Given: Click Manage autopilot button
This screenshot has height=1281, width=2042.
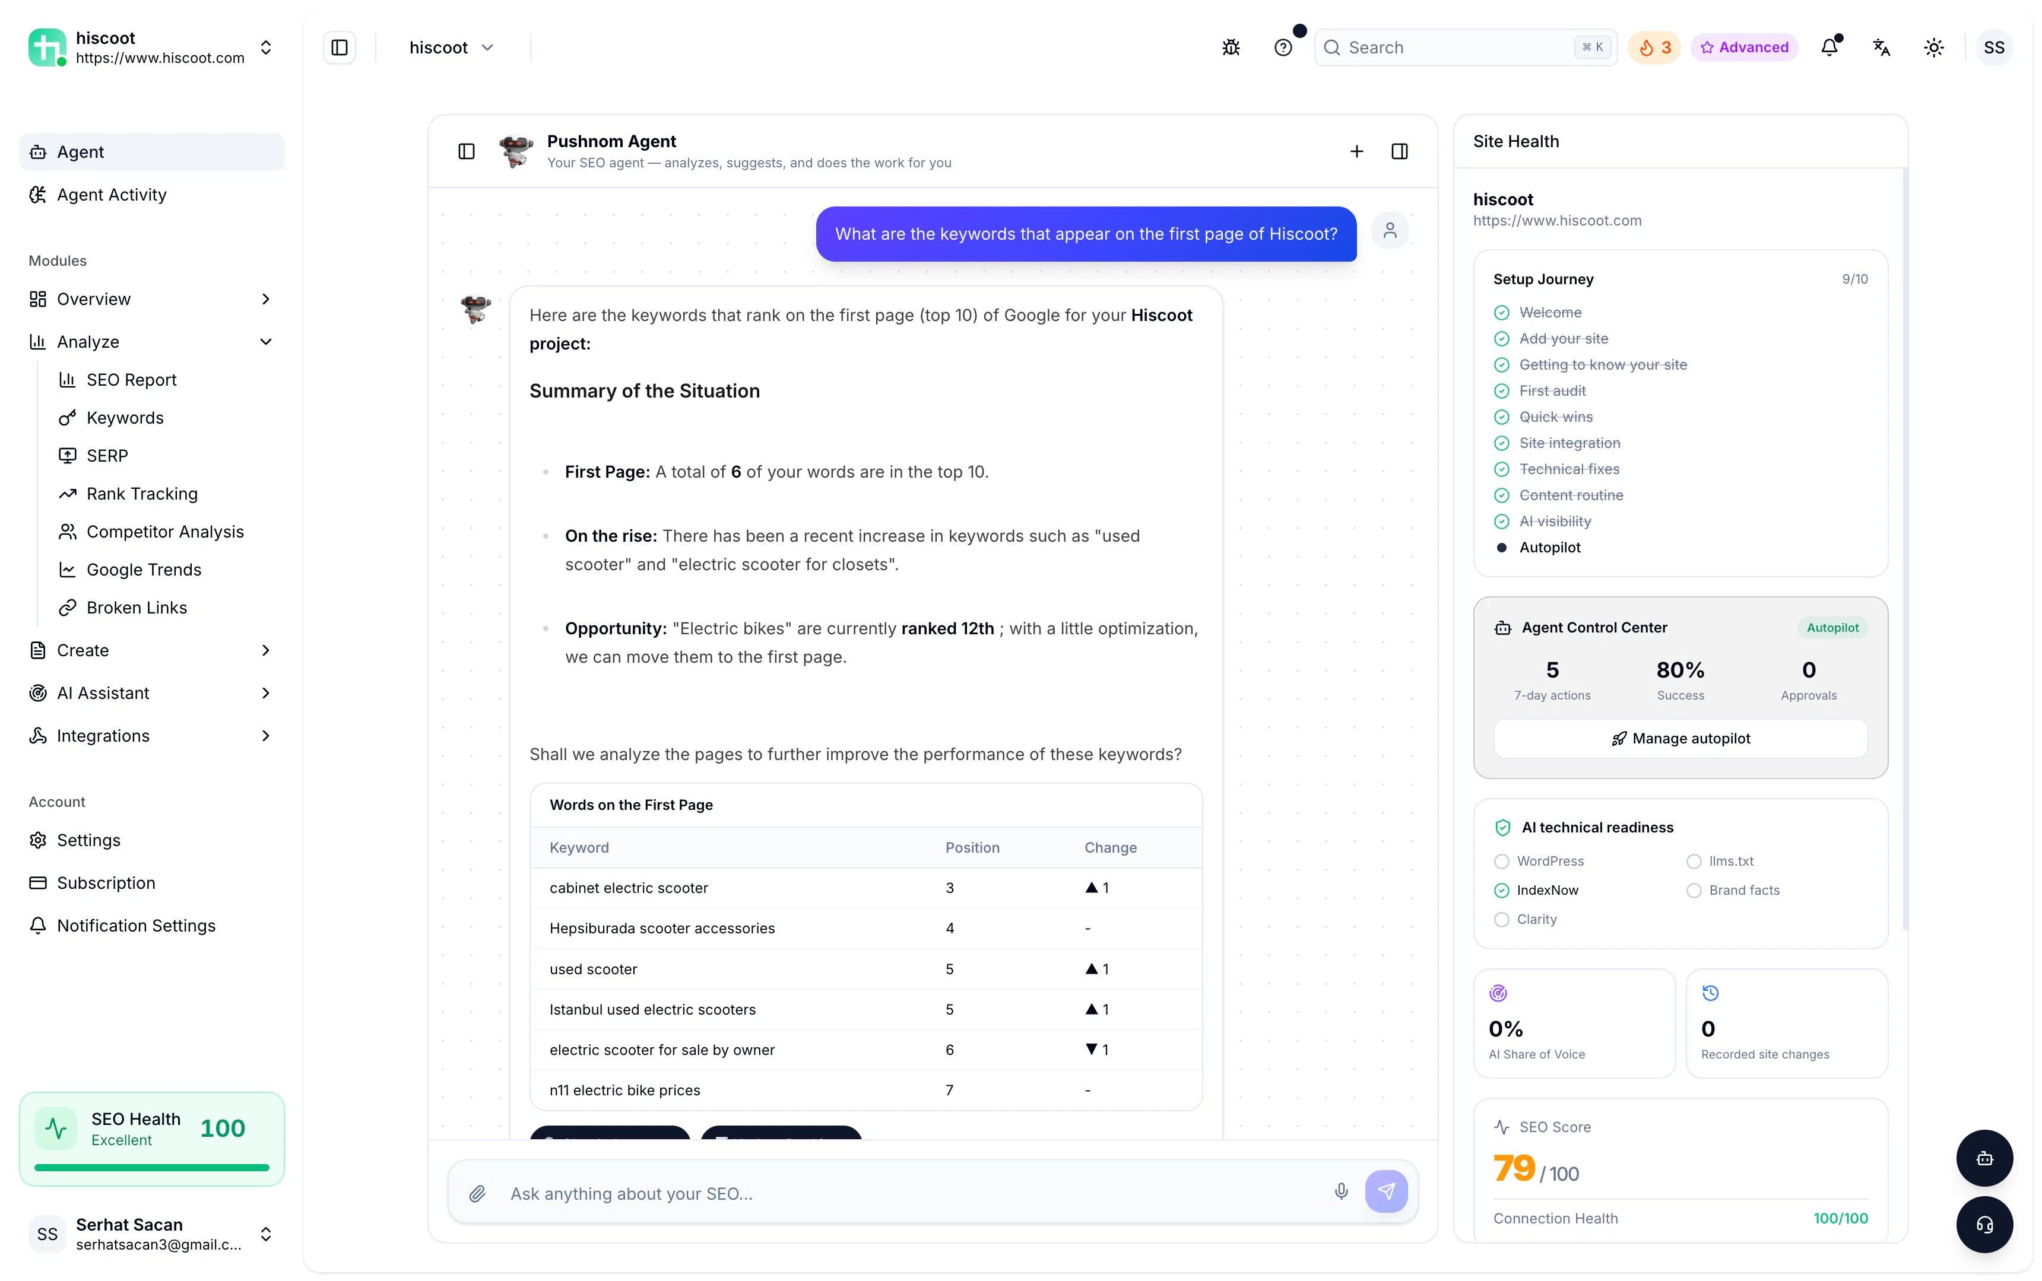Looking at the screenshot, I should 1680,738.
